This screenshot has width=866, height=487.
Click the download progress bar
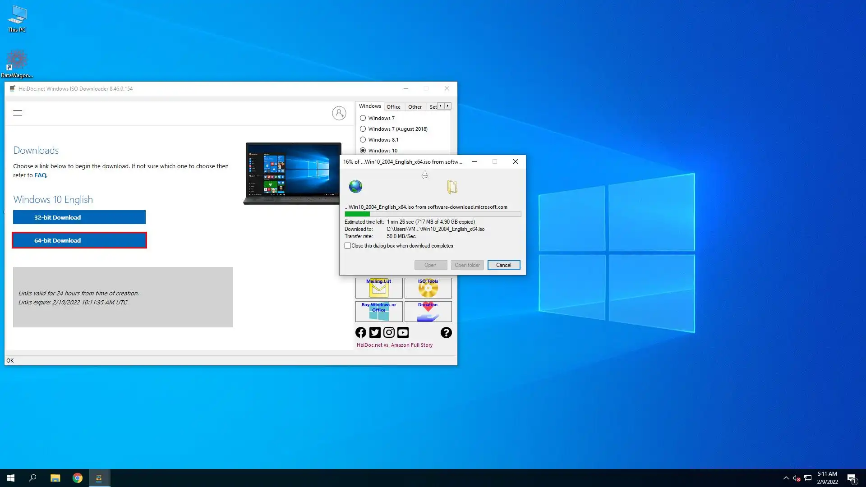click(433, 214)
